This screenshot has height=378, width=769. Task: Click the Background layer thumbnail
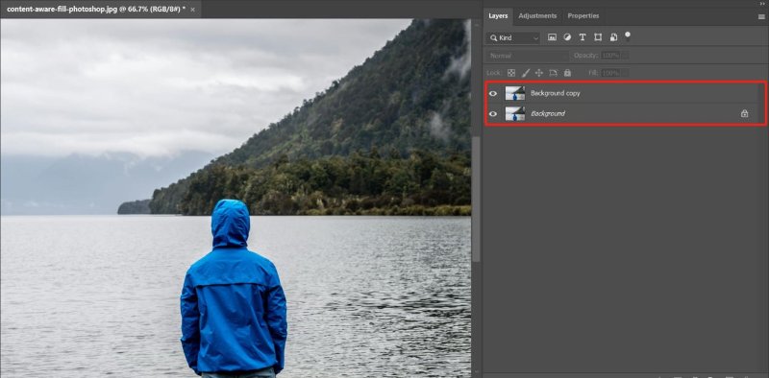click(515, 113)
